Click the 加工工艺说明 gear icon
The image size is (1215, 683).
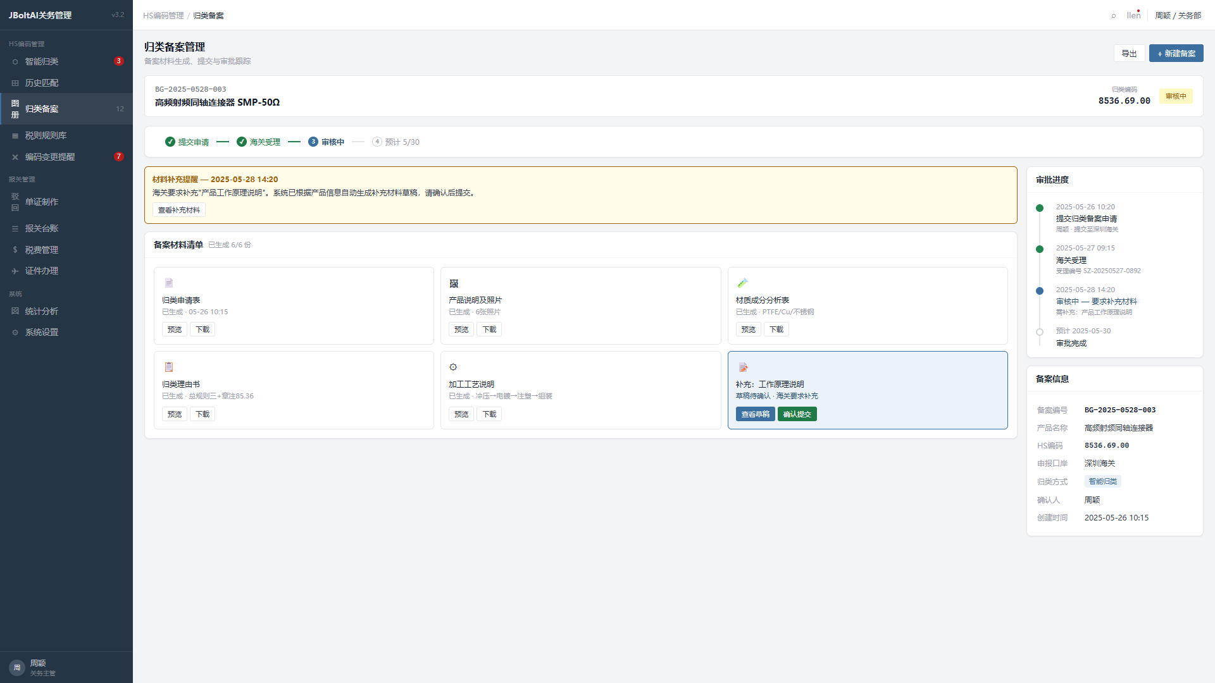(x=453, y=367)
